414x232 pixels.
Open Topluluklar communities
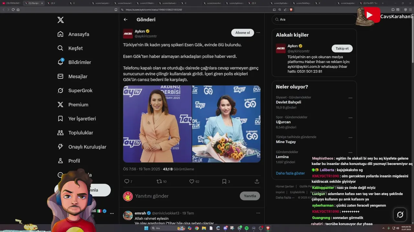[75, 133]
